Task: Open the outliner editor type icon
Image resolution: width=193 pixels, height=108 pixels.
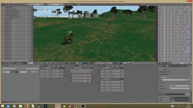Action: 3,63
